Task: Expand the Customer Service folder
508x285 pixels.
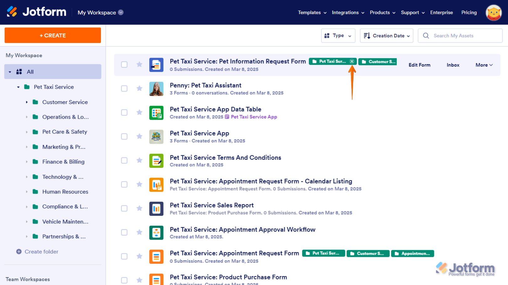Action: pyautogui.click(x=27, y=102)
